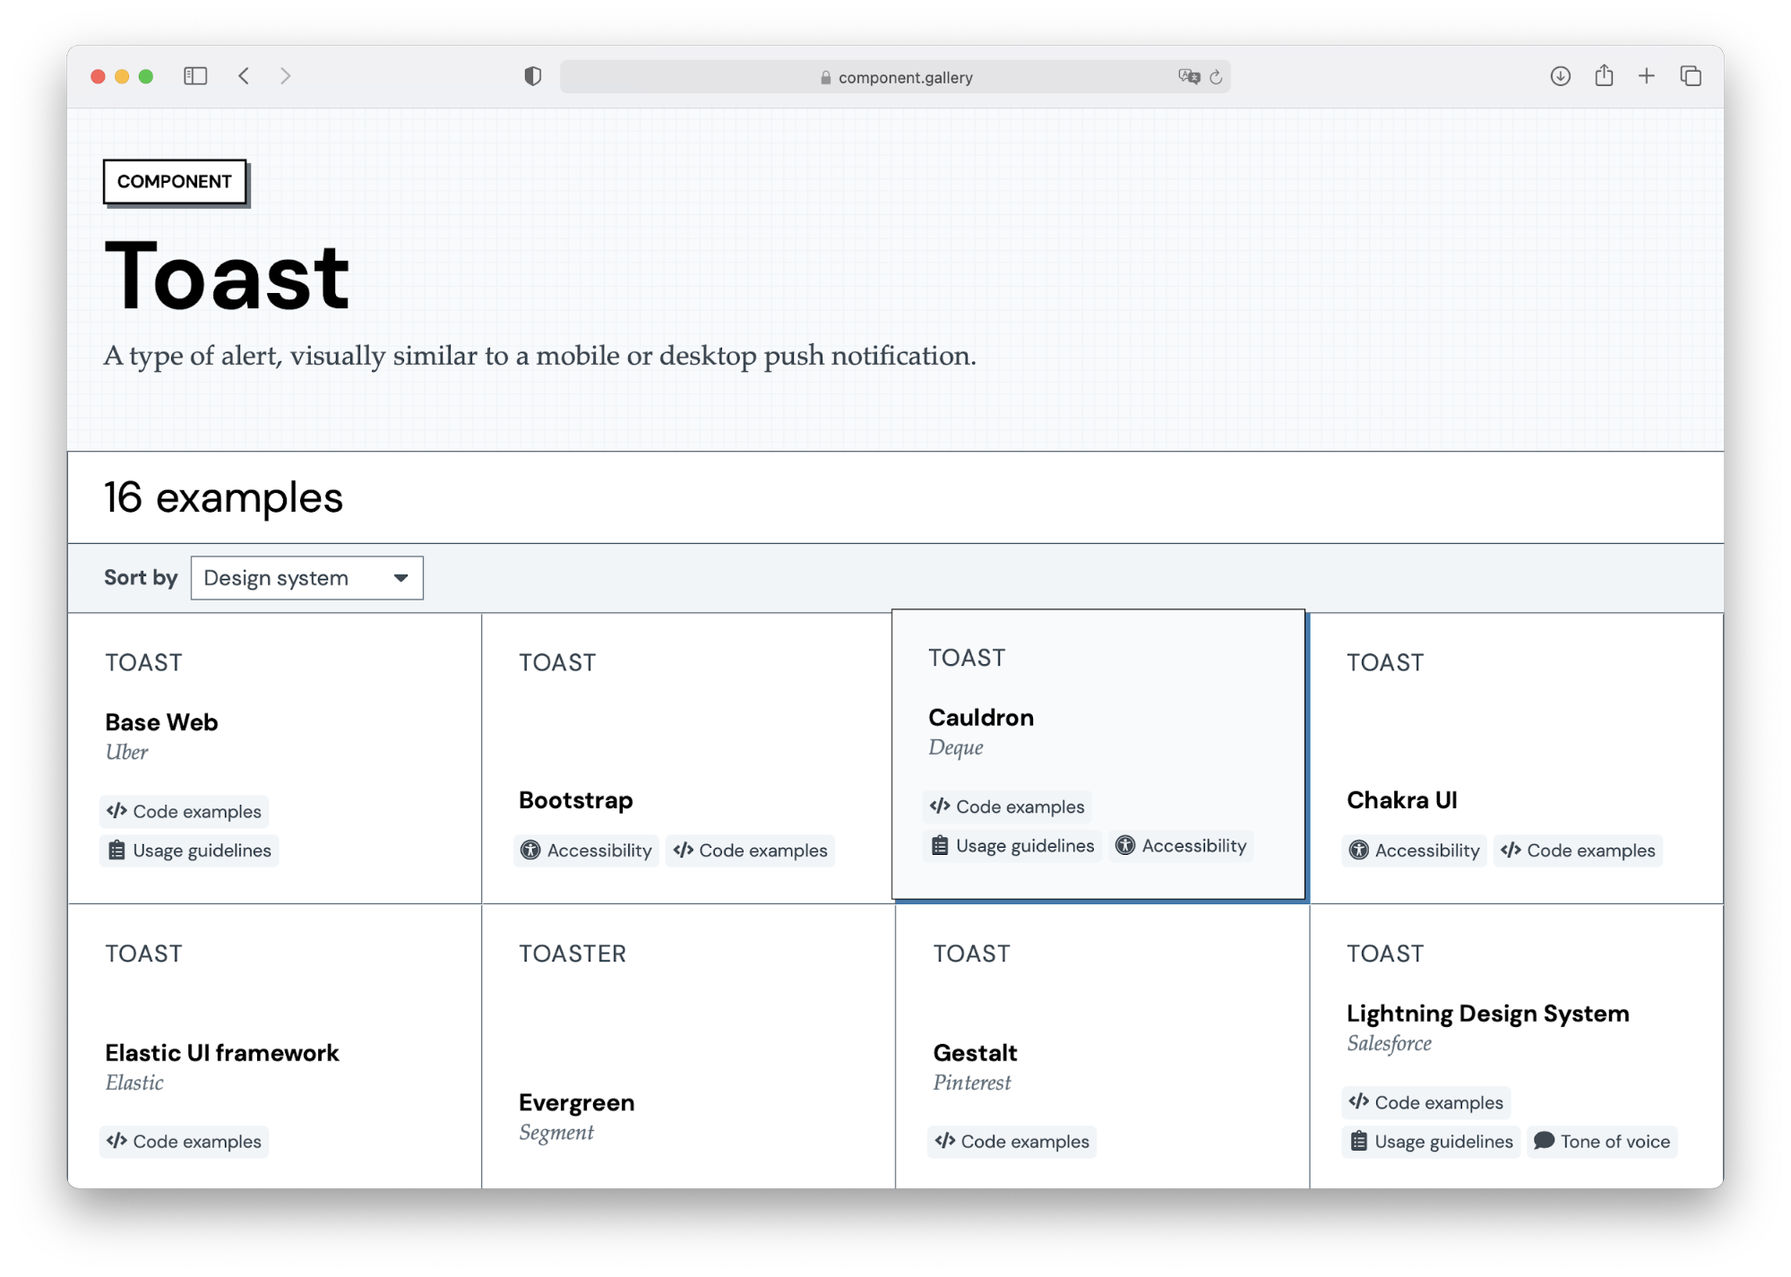Click the toast description sentence

coord(540,356)
